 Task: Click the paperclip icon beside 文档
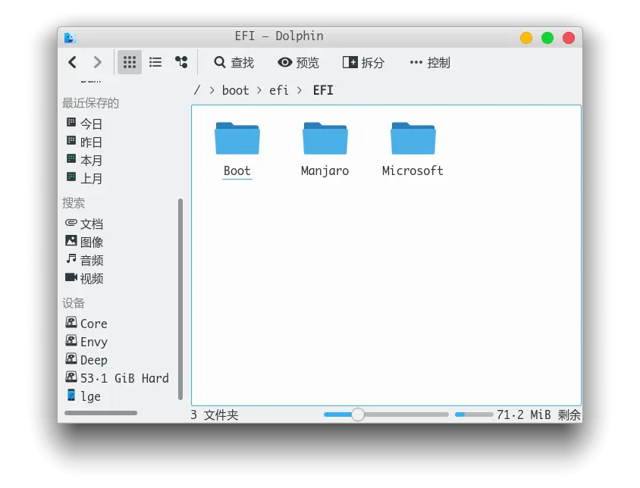(71, 222)
